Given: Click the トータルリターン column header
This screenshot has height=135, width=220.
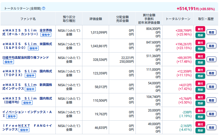Looking at the screenshot, I should click(x=178, y=19).
